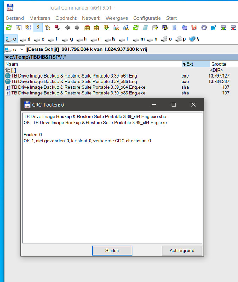Open the Markeren menu

(40, 18)
